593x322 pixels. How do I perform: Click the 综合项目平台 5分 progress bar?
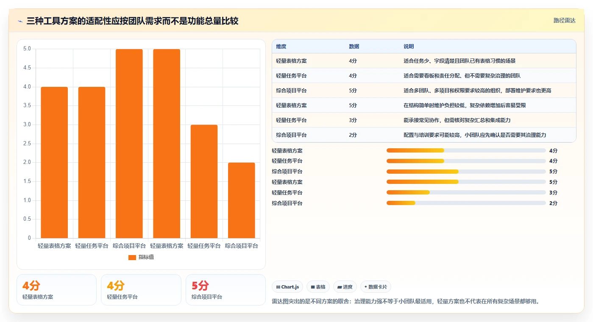(x=466, y=172)
